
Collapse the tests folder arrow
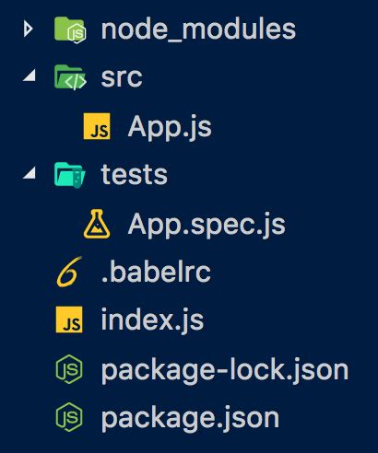pyautogui.click(x=30, y=172)
